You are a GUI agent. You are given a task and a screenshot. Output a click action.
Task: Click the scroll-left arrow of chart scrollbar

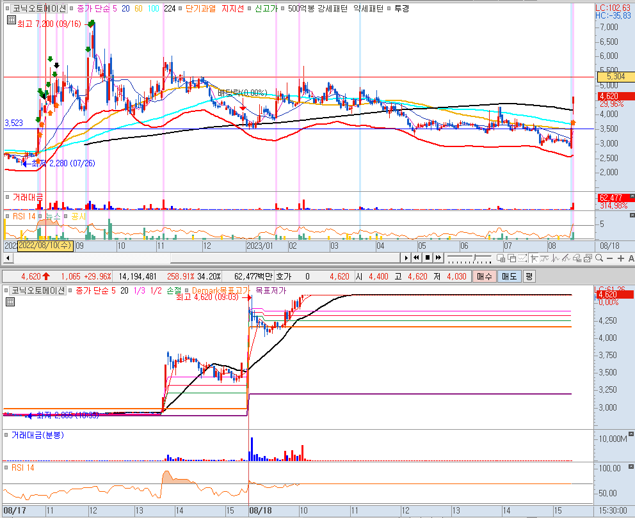8,258
